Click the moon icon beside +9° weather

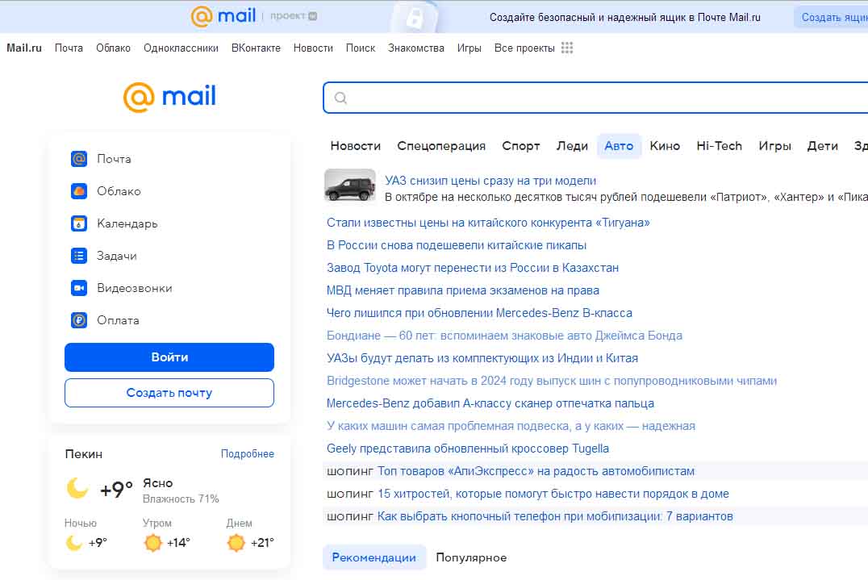[77, 488]
